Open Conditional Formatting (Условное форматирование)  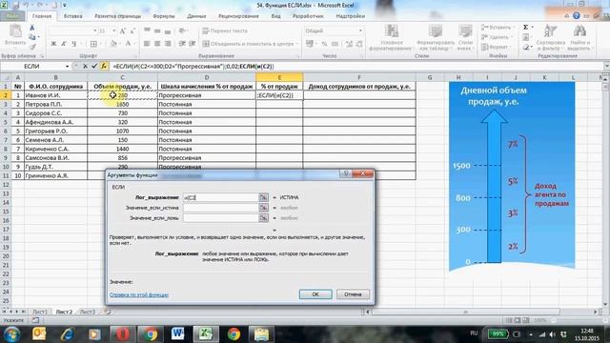point(391,38)
